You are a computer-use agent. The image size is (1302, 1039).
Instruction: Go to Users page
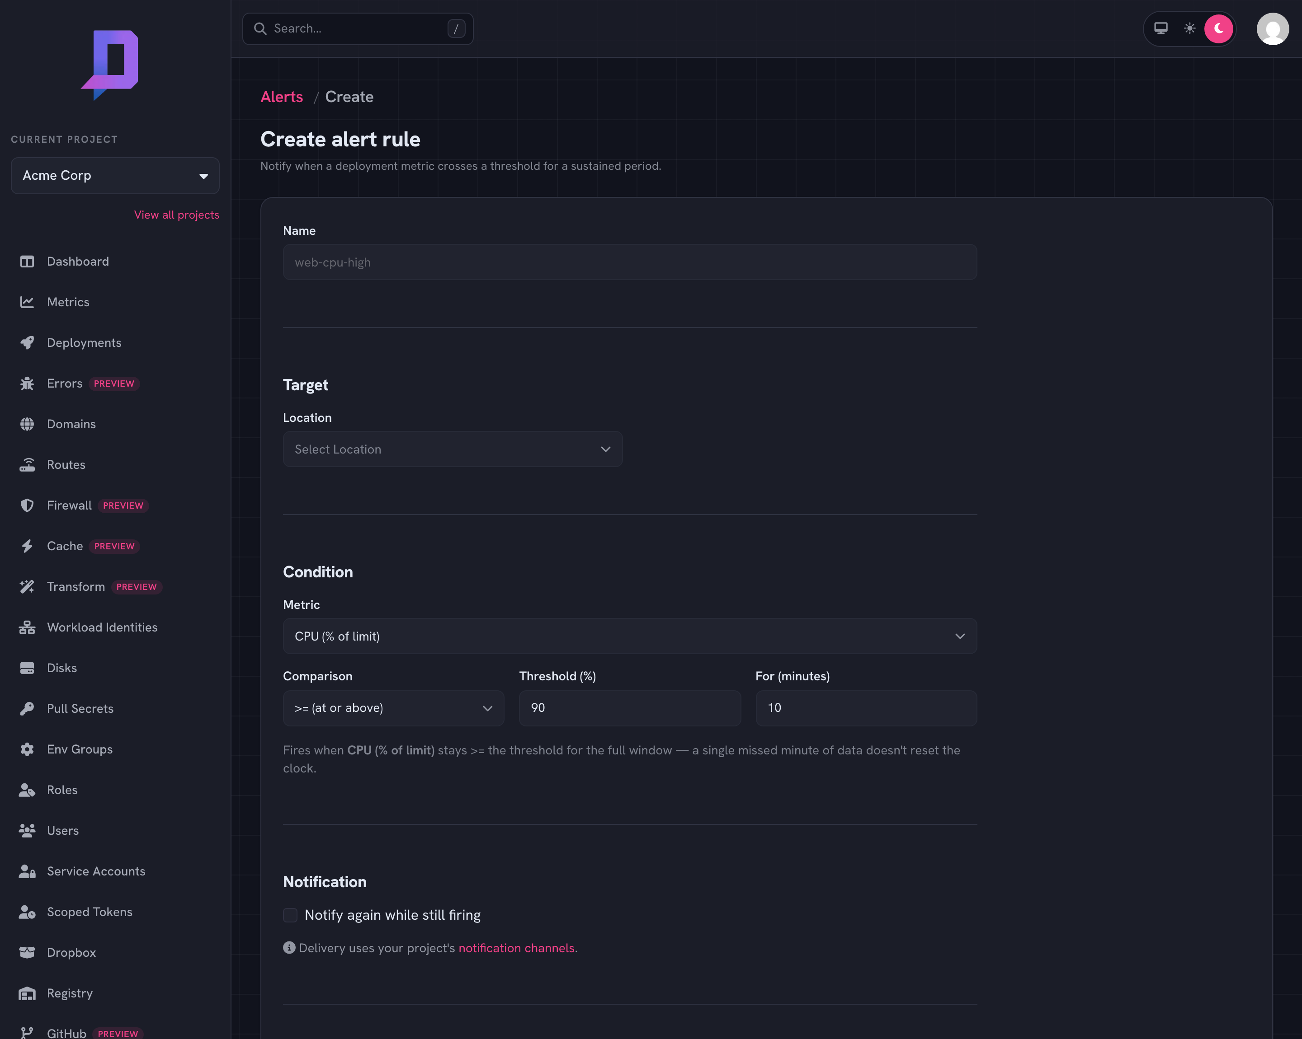tap(63, 831)
